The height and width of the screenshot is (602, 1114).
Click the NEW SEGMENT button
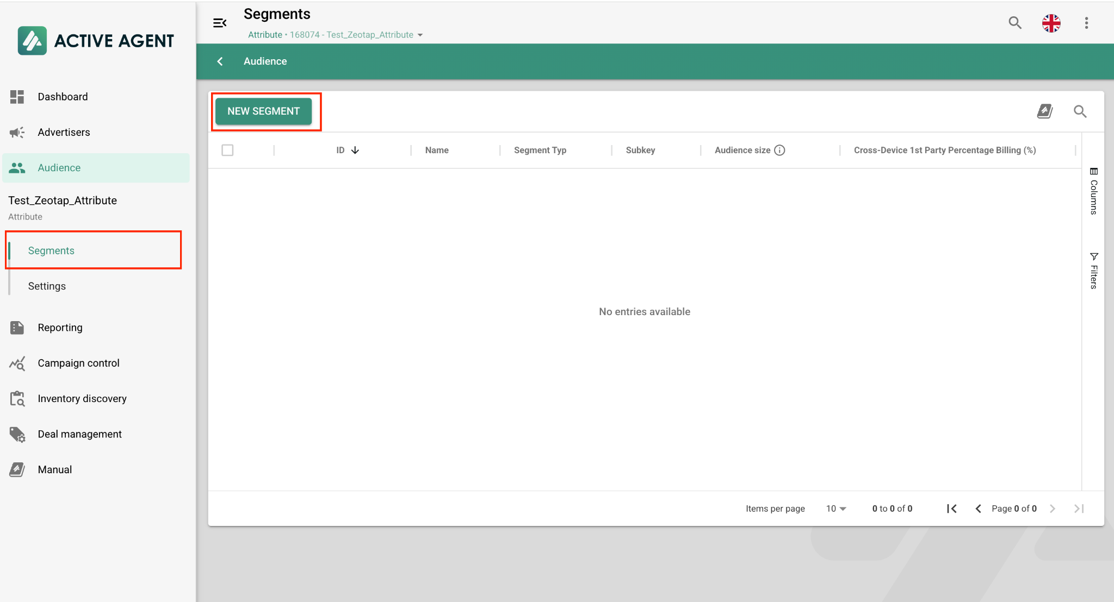click(x=263, y=111)
